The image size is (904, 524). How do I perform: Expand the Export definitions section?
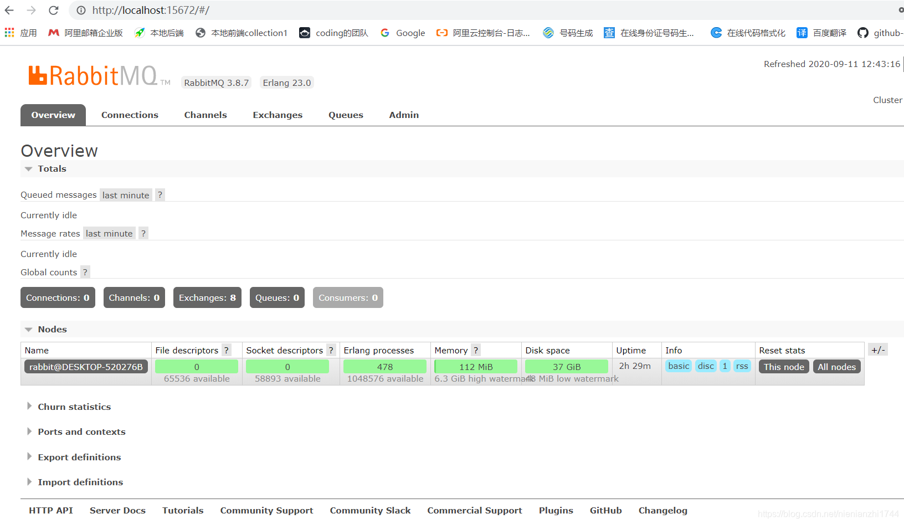click(x=79, y=457)
